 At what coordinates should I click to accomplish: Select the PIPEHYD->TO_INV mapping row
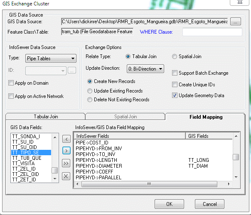click(x=154, y=154)
